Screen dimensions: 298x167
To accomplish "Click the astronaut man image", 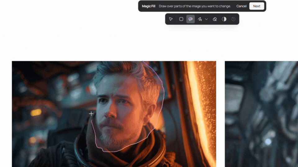I will pos(114,114).
